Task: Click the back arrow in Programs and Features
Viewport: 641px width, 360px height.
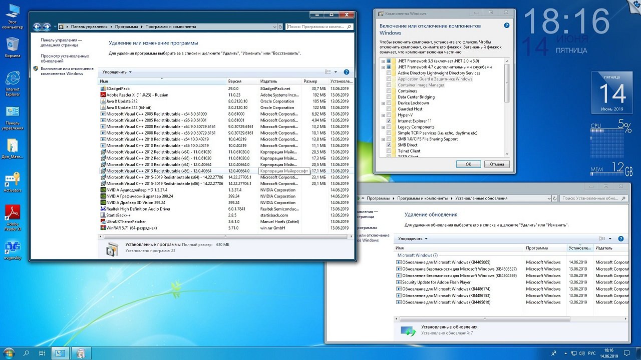Action: point(37,26)
